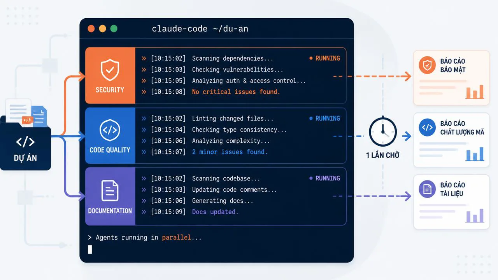The image size is (498, 280).
Task: Click the green window dot in the terminal title bar
Action: [x=114, y=28]
